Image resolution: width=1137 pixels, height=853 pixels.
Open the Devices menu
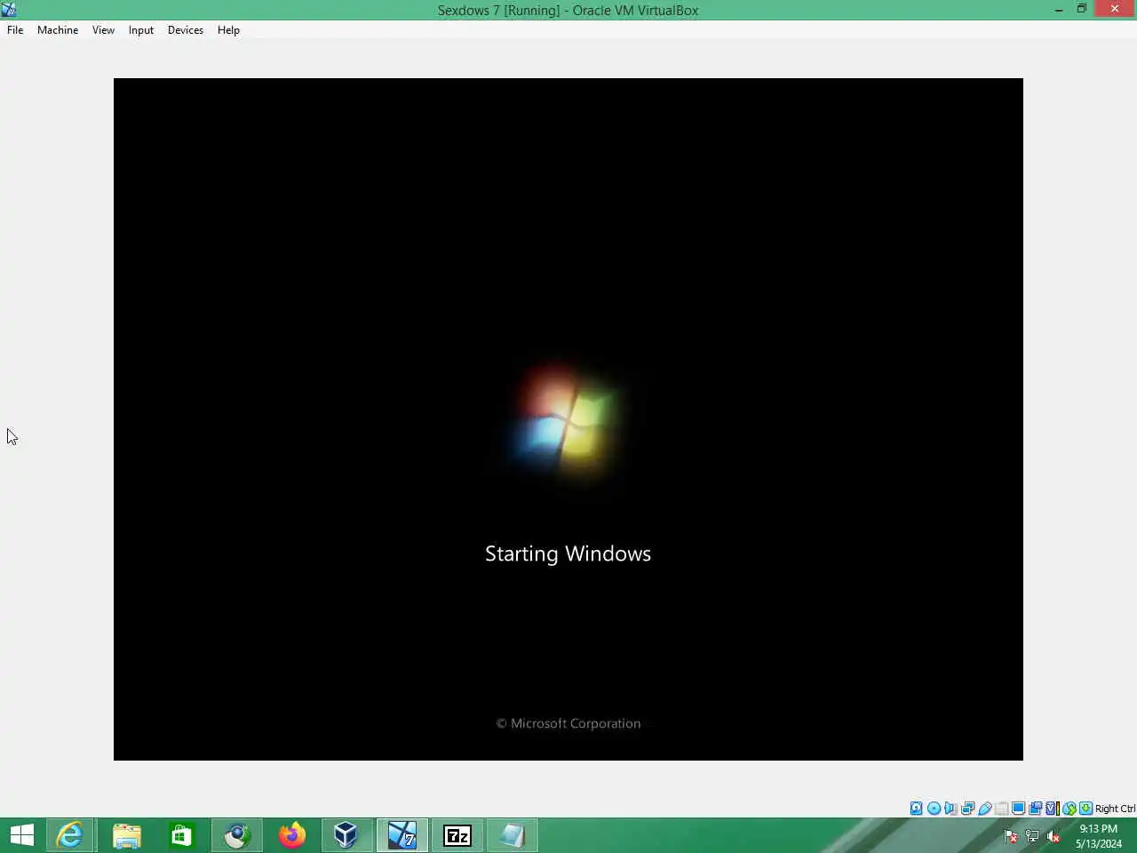185,29
